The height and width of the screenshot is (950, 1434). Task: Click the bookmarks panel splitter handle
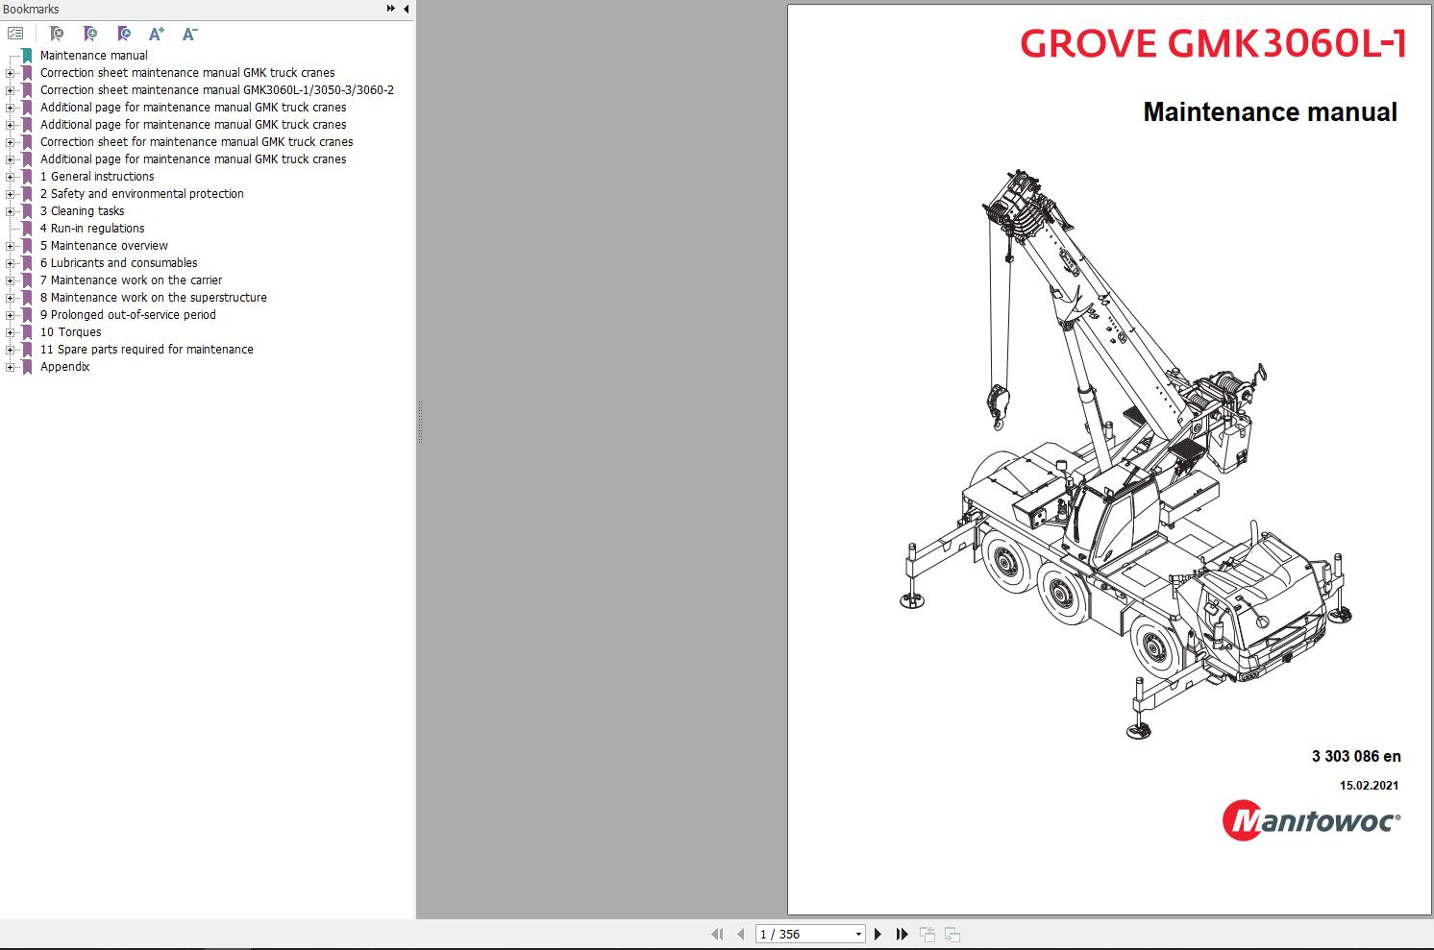pyautogui.click(x=420, y=423)
